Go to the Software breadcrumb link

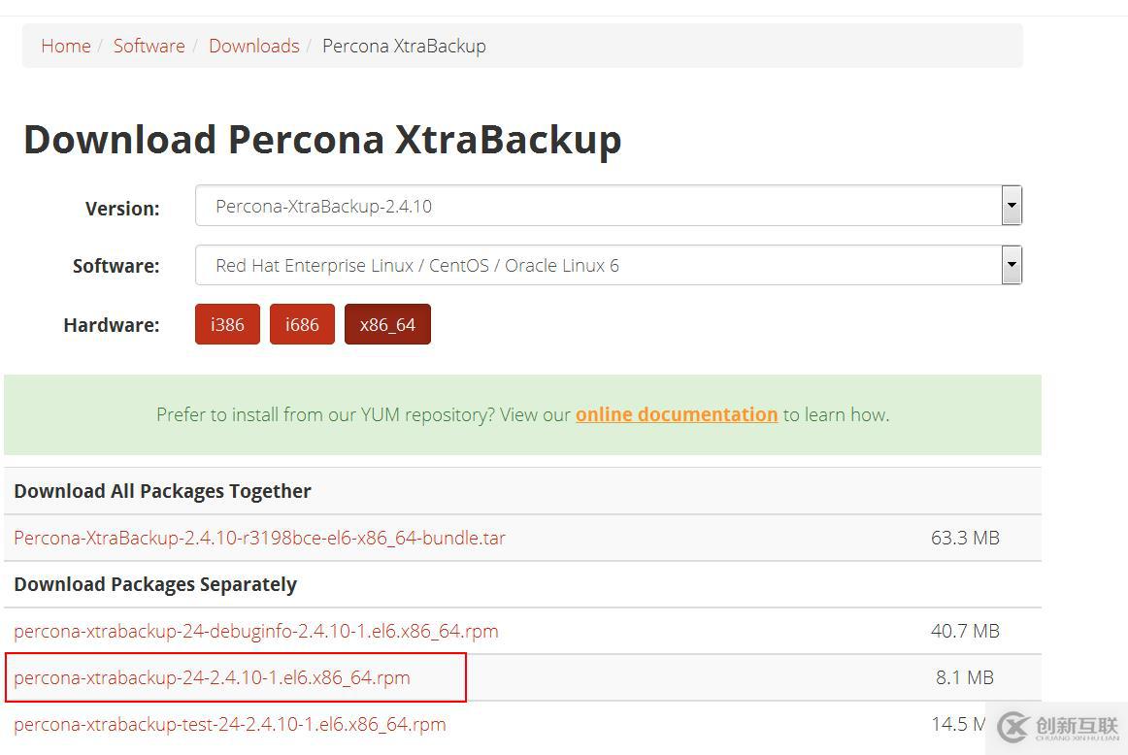coord(149,46)
